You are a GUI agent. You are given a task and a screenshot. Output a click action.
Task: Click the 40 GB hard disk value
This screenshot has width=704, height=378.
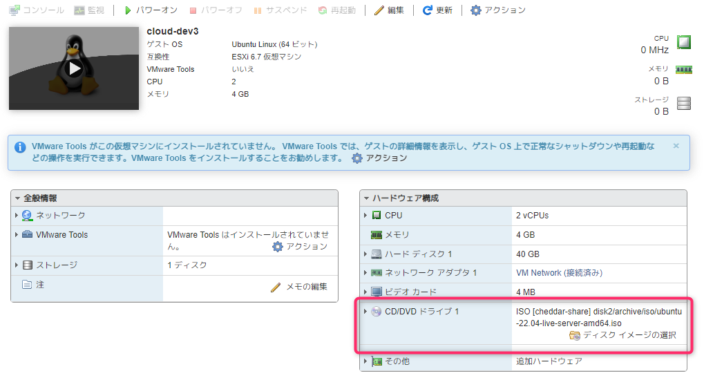pos(528,254)
